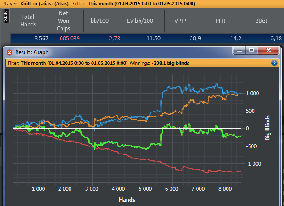Click the 5 000 hands axis tick label

(145, 189)
